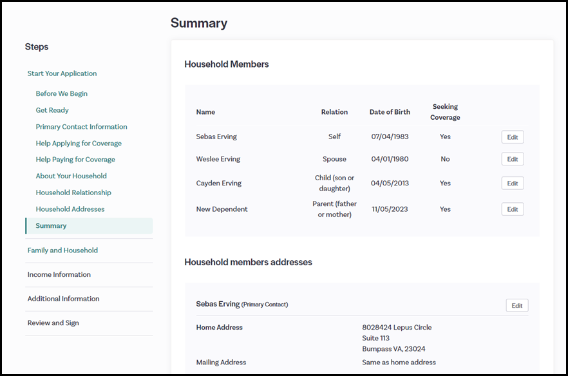Expand Income Information section
This screenshot has height=376, width=568.
(x=59, y=275)
